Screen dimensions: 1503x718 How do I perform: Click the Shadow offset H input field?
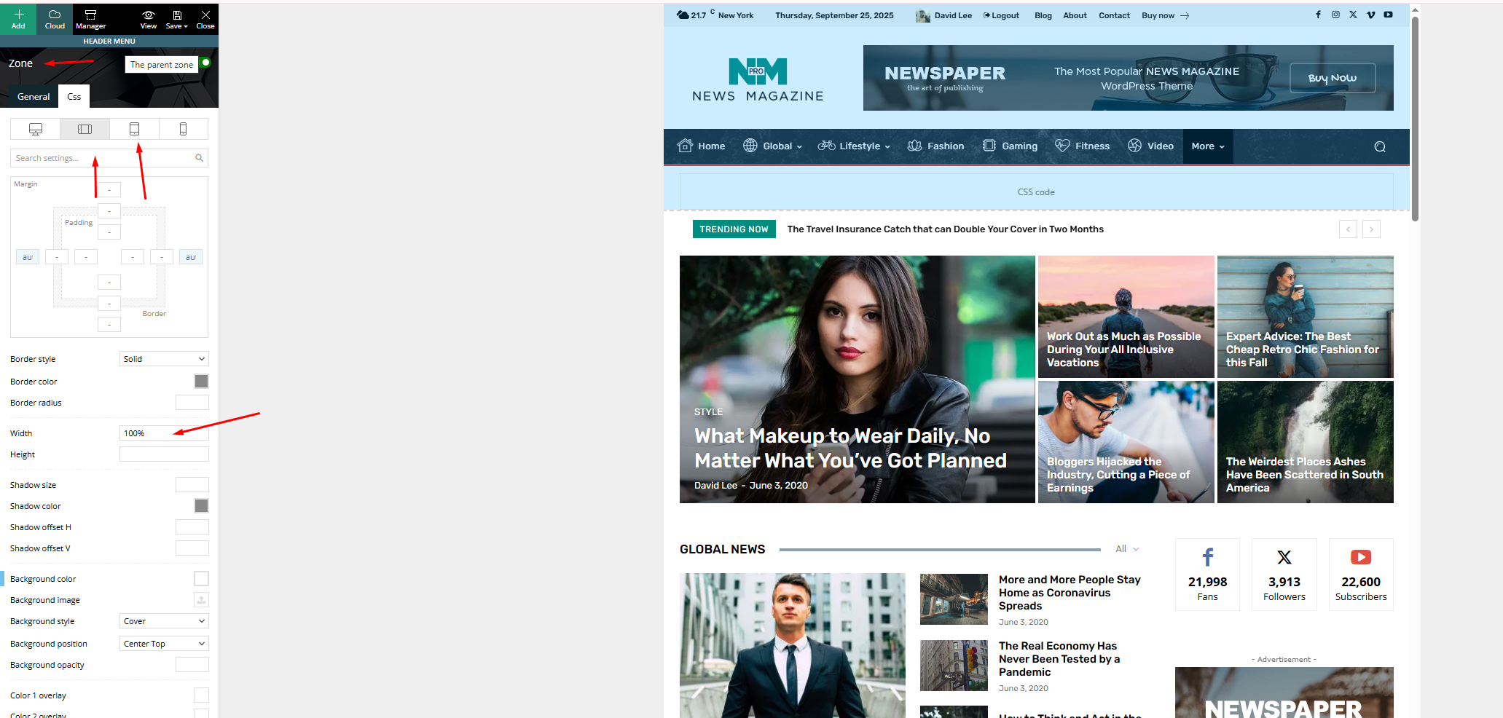coord(192,527)
